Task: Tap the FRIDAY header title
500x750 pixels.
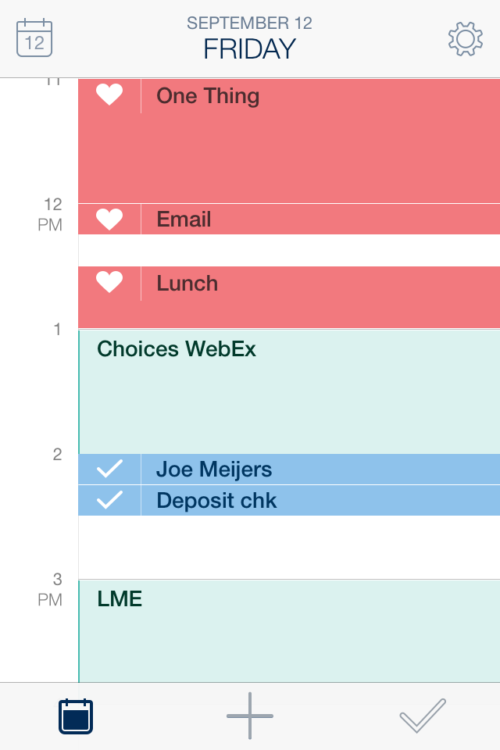Action: click(249, 49)
